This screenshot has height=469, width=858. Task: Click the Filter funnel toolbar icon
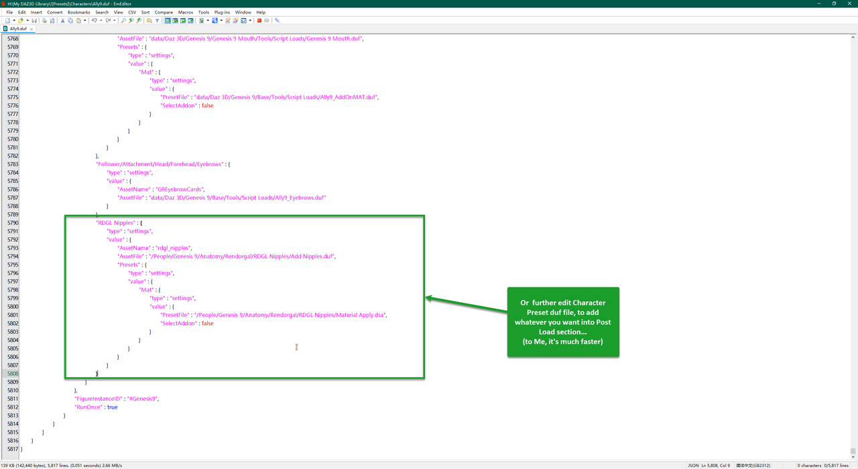(x=158, y=20)
